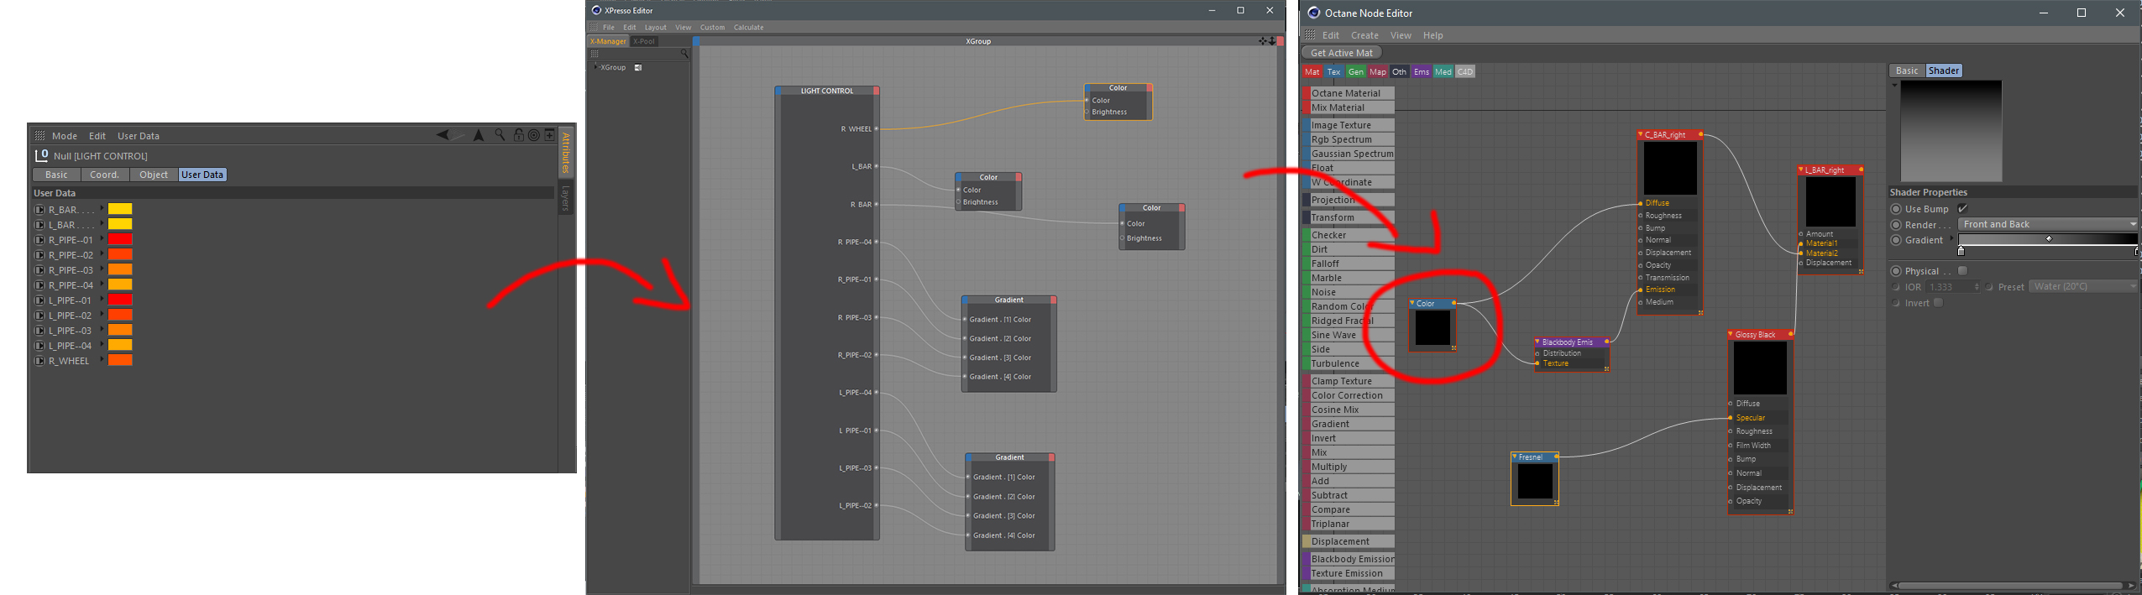The width and height of the screenshot is (2142, 595).
Task: Collapse the C_BAR_right node with its triangle
Action: [1640, 134]
